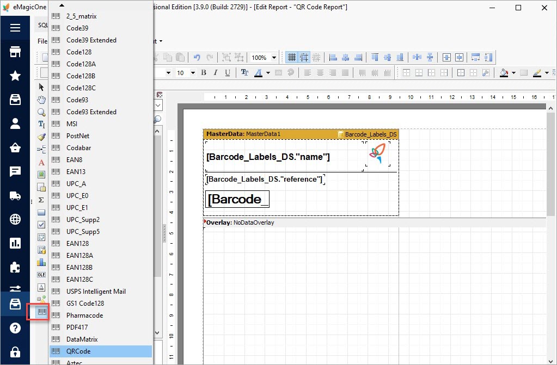
Task: Open the globe icon in sidebar
Action: [x=15, y=219]
